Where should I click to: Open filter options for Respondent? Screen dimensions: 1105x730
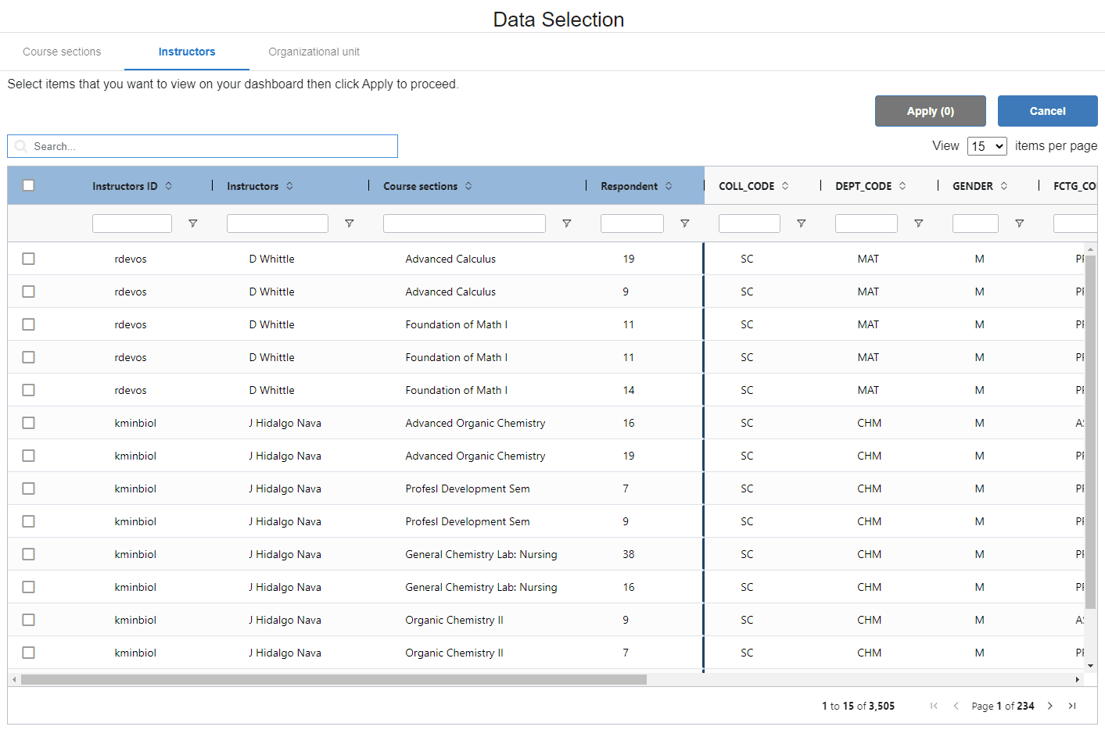click(685, 224)
